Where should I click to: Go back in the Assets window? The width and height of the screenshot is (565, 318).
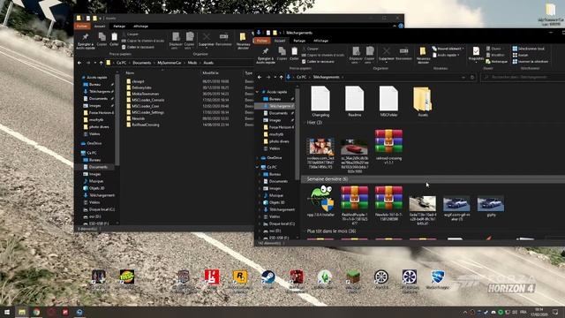click(x=79, y=63)
